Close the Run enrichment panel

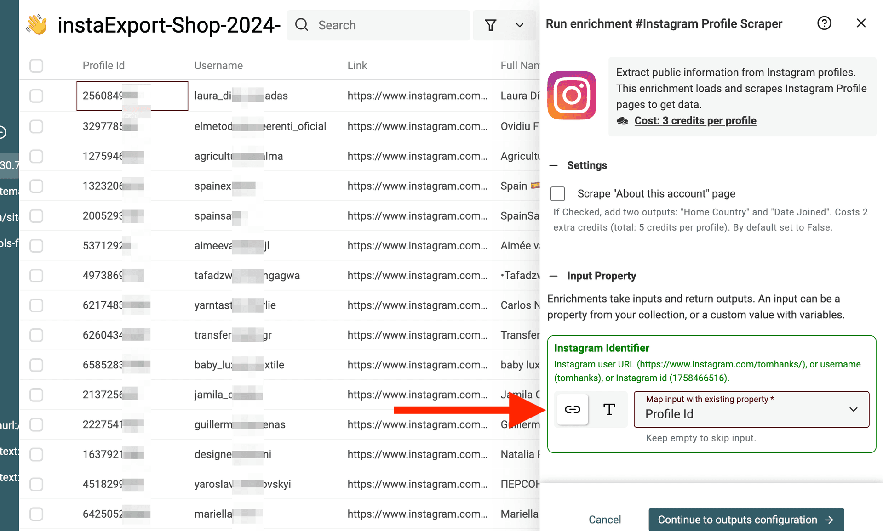click(x=861, y=23)
